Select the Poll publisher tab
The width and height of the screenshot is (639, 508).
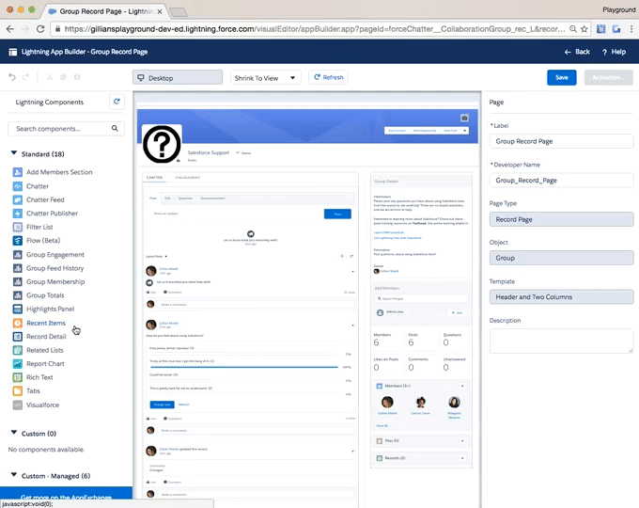167,198
